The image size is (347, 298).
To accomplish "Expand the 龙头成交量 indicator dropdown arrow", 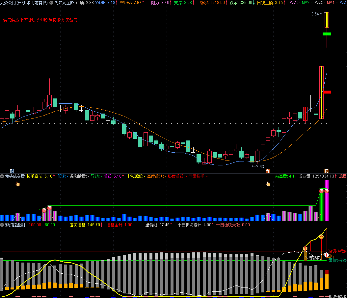I will tap(2, 176).
